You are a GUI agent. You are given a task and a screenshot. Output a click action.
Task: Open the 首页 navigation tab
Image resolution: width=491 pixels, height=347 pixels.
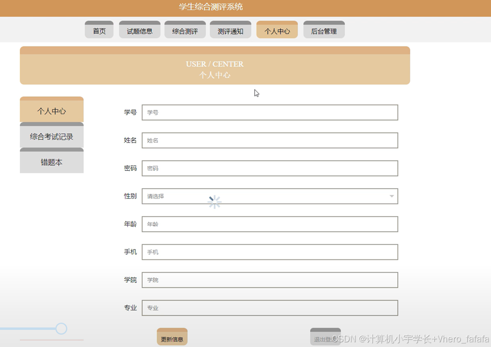[x=99, y=30]
